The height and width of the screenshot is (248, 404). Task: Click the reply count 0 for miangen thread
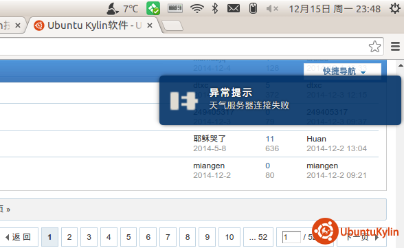click(268, 166)
